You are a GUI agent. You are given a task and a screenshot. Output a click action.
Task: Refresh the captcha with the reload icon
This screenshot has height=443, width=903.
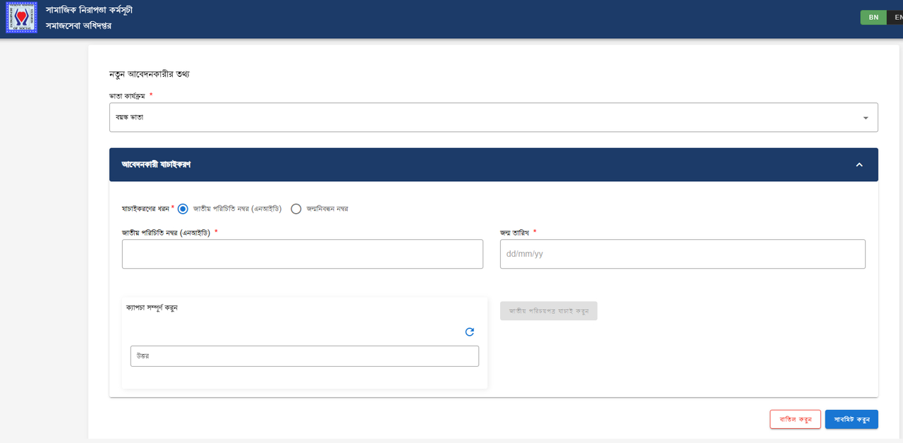coord(470,332)
